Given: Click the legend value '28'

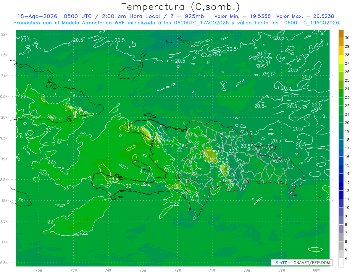Looking at the screenshot, I should point(347,55).
